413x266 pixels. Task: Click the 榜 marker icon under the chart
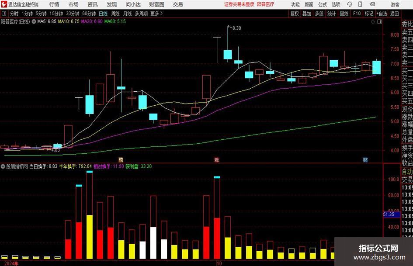click(121, 159)
